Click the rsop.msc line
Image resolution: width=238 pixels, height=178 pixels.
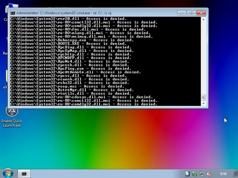[67, 86]
